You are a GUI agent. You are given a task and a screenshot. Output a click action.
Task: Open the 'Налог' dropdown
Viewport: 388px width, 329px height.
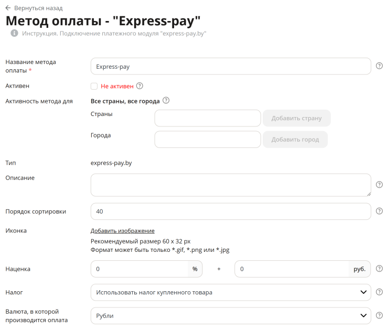[x=231, y=292]
